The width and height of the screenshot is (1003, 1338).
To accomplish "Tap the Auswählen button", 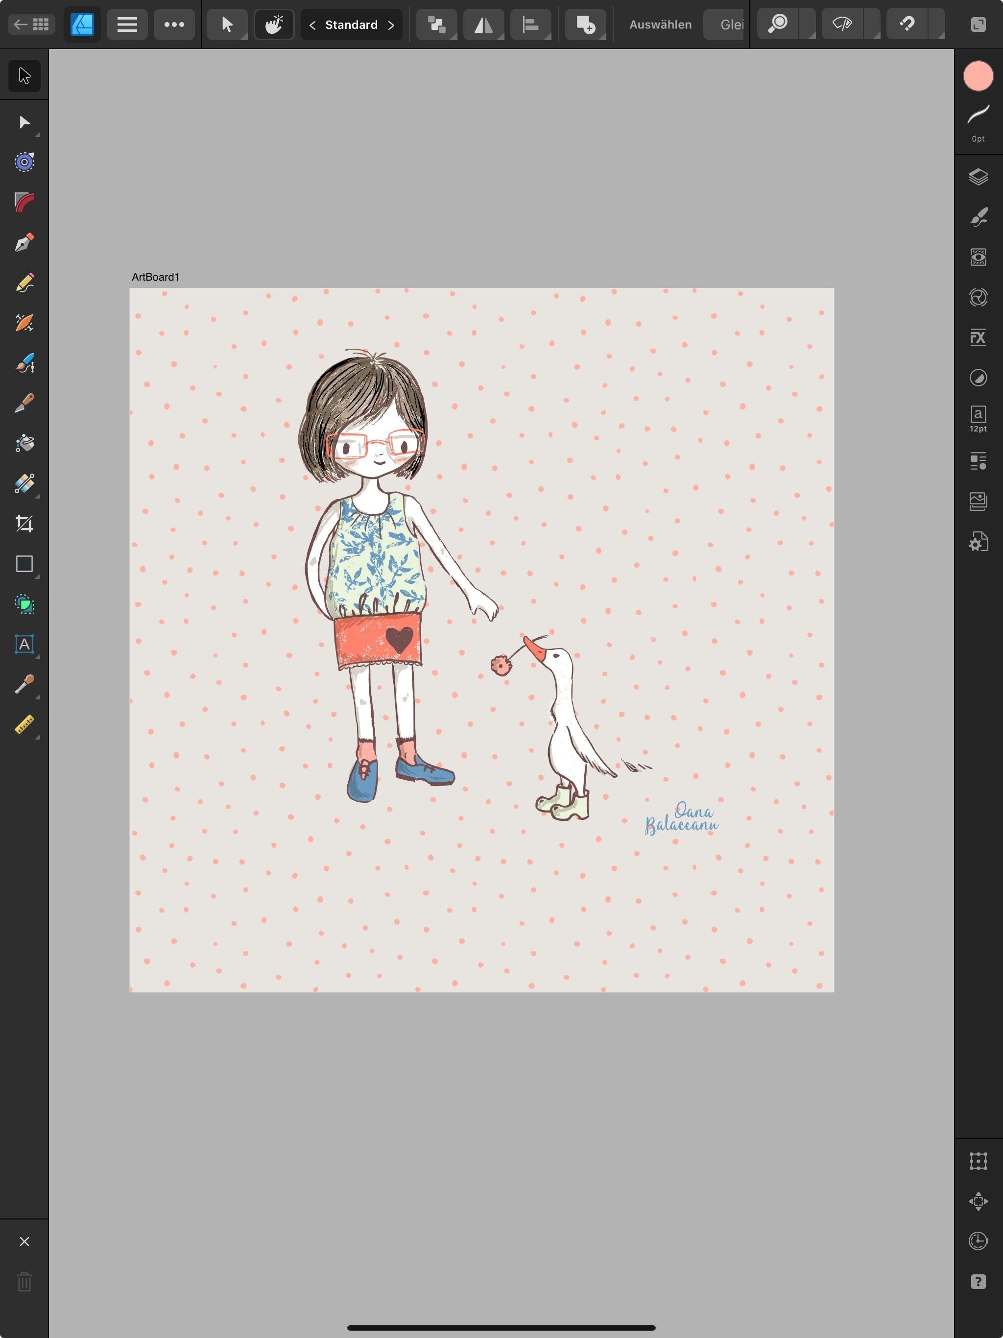I will pyautogui.click(x=661, y=25).
